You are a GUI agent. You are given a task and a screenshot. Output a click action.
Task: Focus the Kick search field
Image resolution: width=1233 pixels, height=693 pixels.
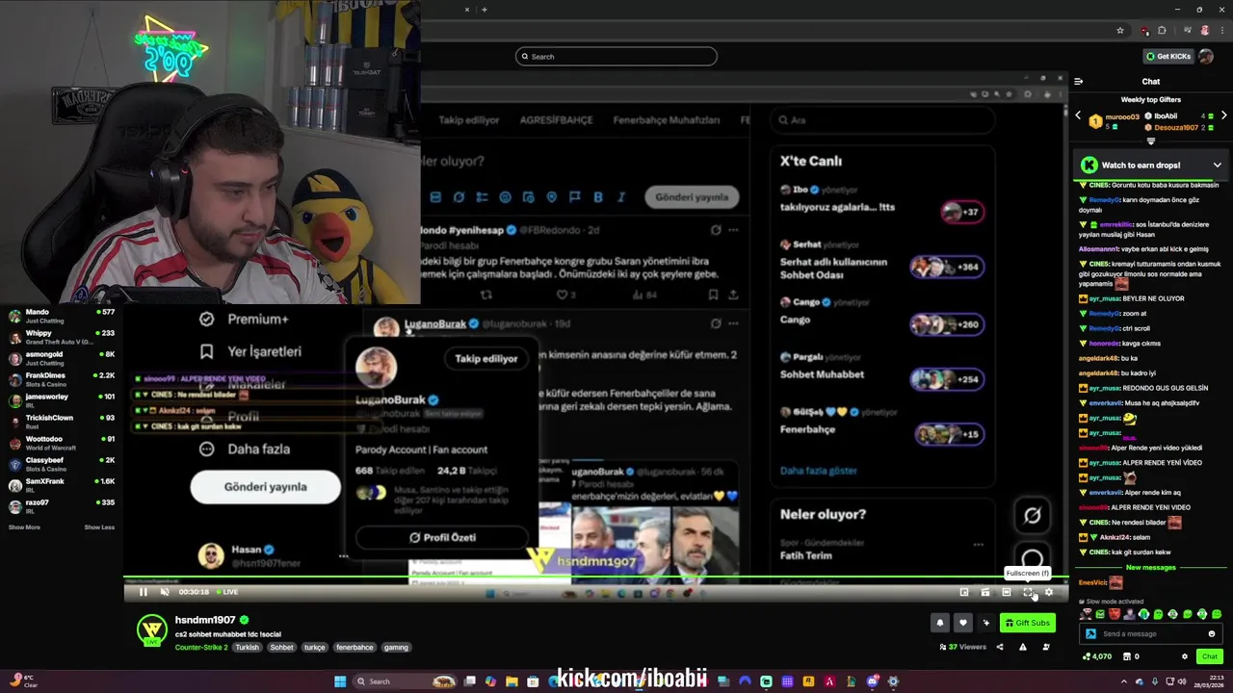616,56
